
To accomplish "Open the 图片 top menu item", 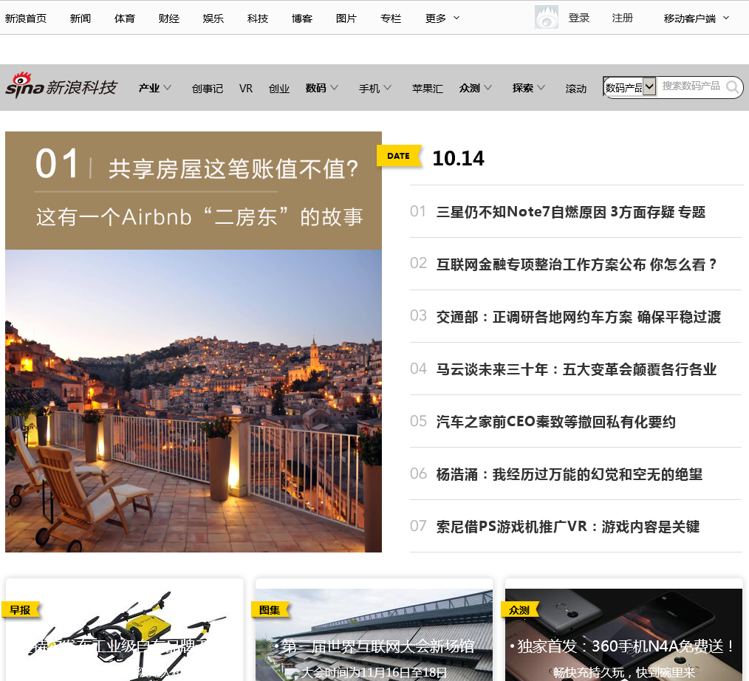I will coord(346,18).
